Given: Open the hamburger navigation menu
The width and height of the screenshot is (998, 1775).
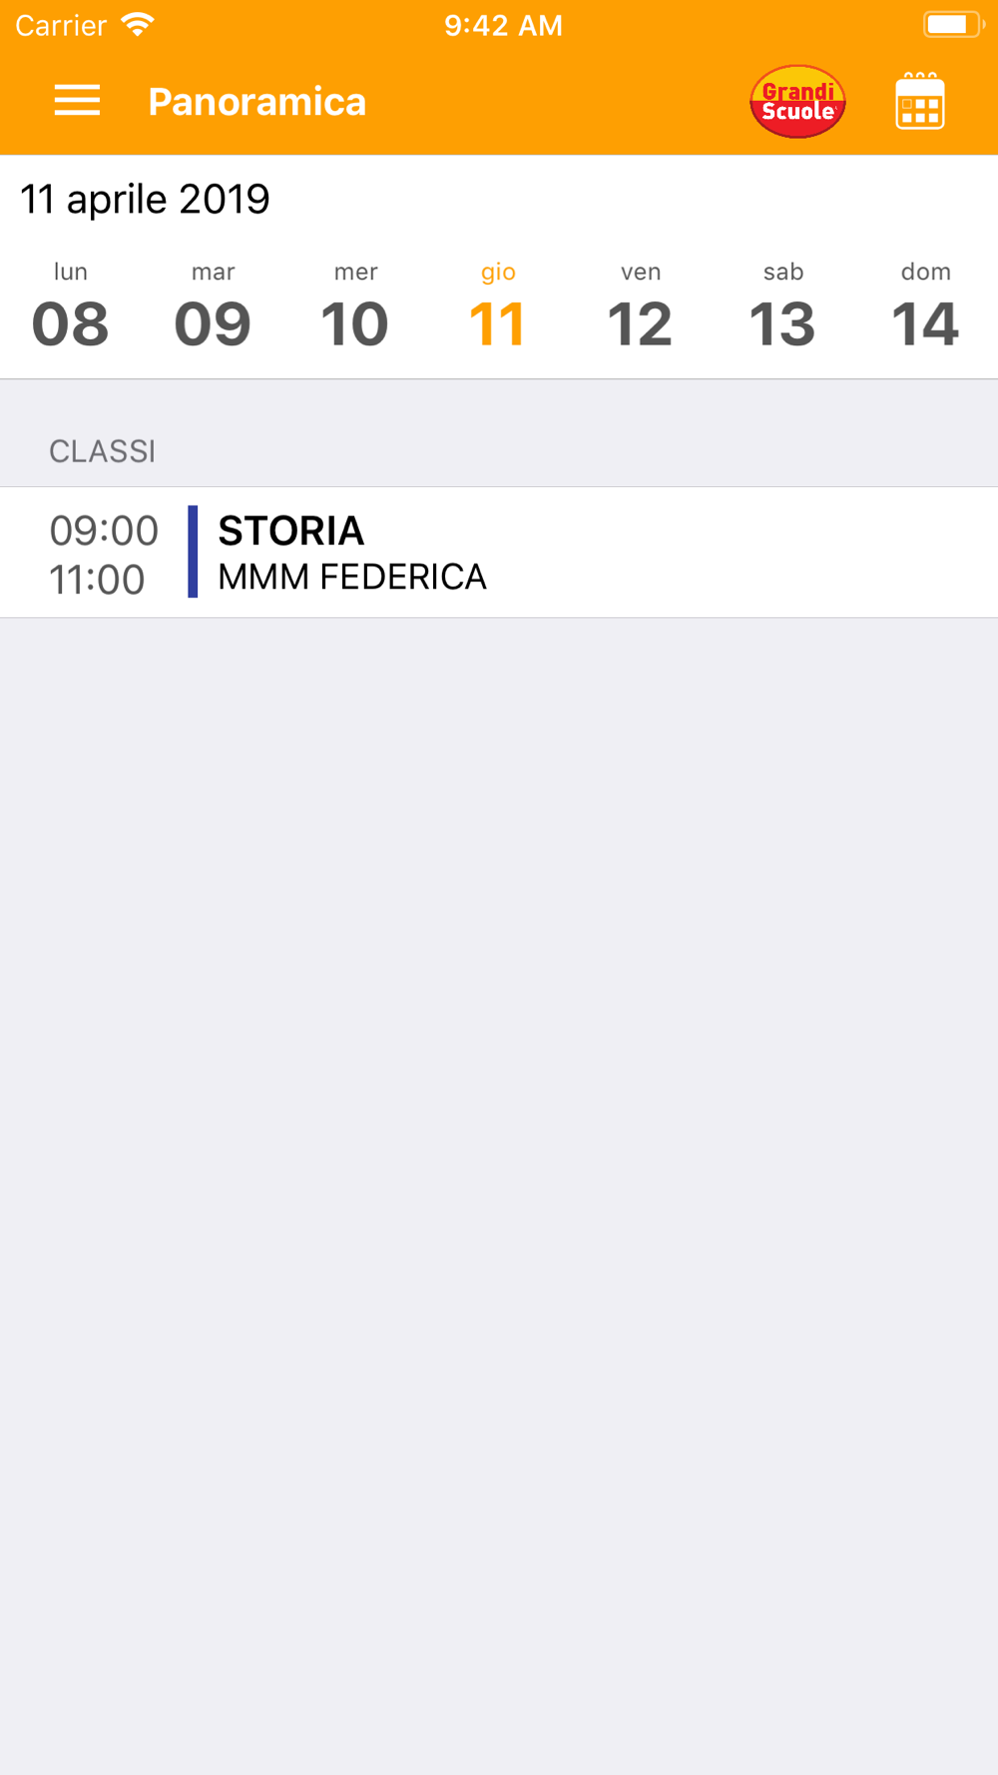Looking at the screenshot, I should click(x=77, y=101).
